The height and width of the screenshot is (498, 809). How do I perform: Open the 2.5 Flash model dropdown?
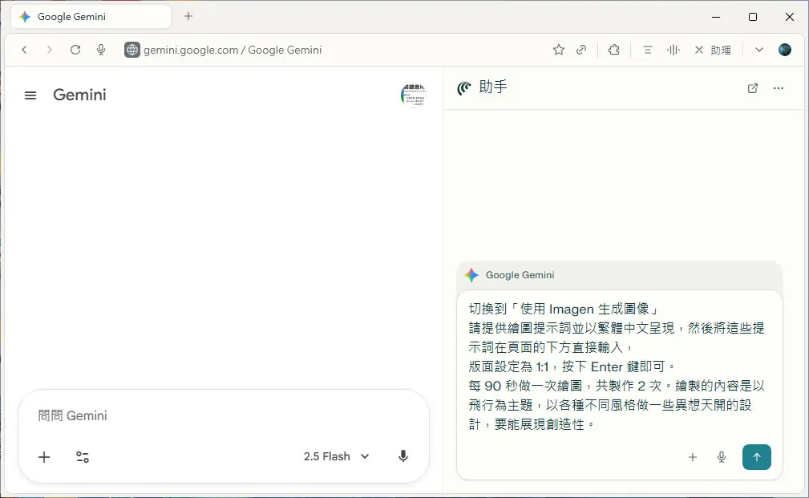click(337, 456)
